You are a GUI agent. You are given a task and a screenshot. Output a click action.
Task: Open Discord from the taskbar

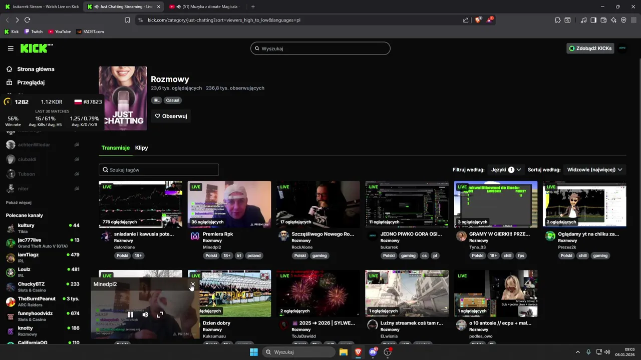click(x=373, y=352)
